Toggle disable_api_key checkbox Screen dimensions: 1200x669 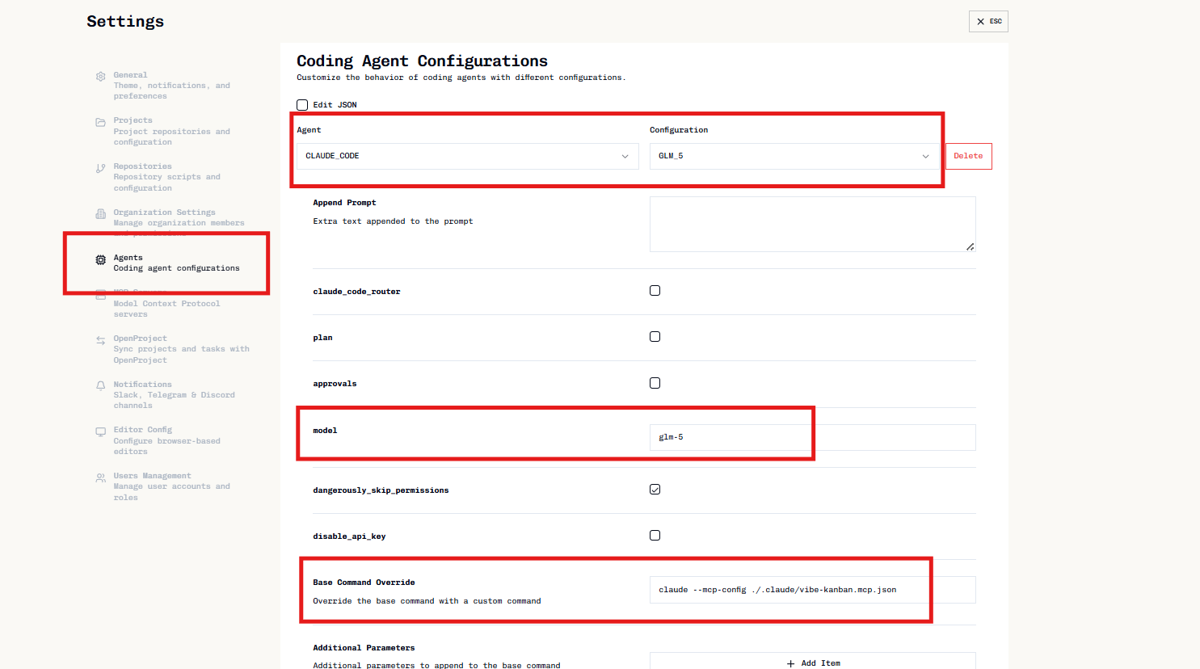click(x=655, y=536)
